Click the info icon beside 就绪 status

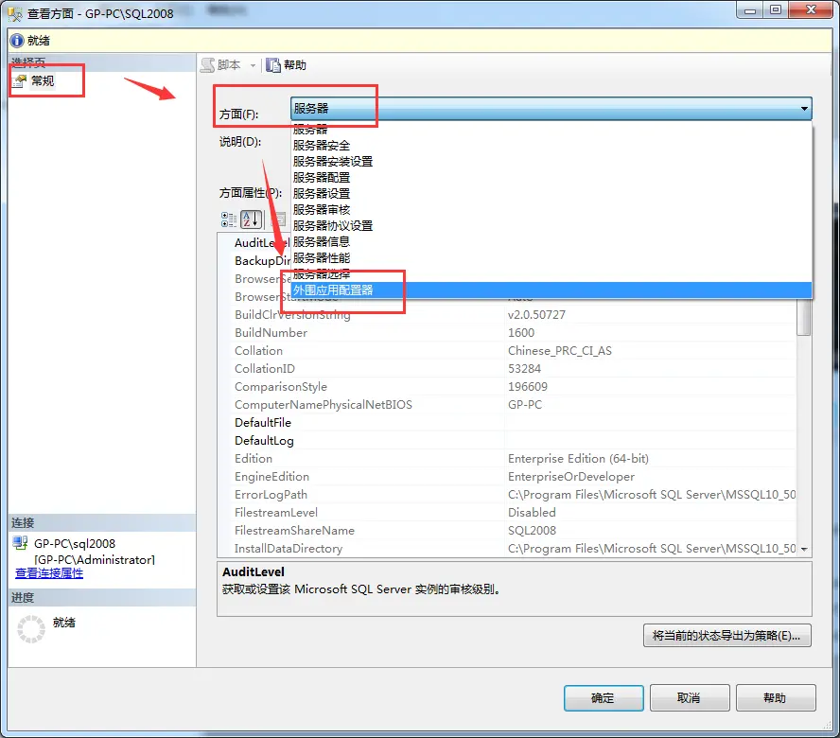click(16, 41)
